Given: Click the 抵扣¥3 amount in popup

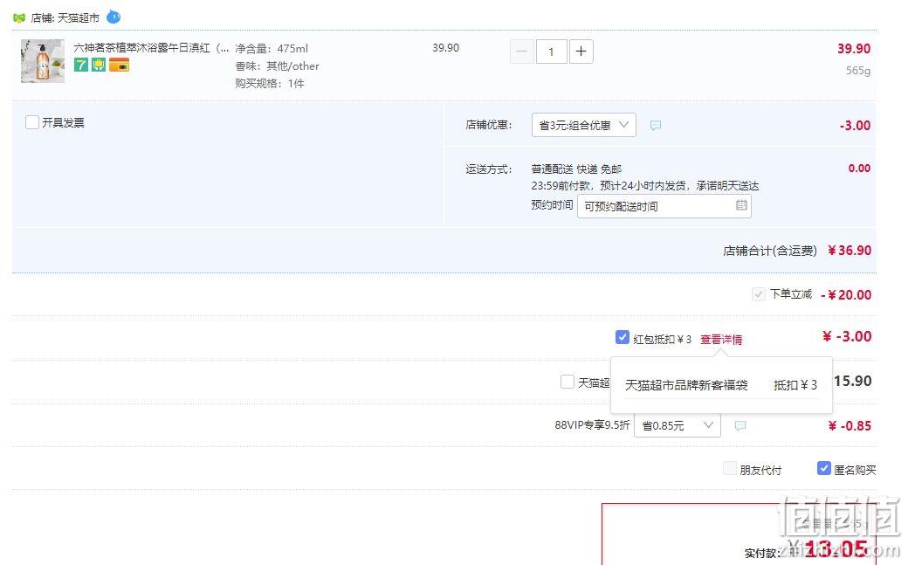Looking at the screenshot, I should (x=795, y=385).
